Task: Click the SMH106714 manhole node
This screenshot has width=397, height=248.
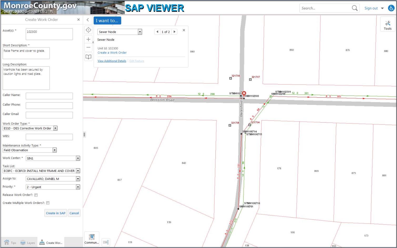Action: [241, 134]
